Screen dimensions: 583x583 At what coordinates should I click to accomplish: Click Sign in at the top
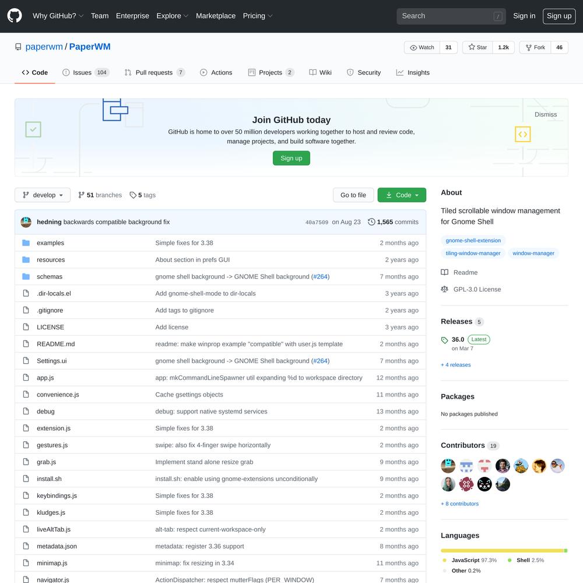(524, 16)
